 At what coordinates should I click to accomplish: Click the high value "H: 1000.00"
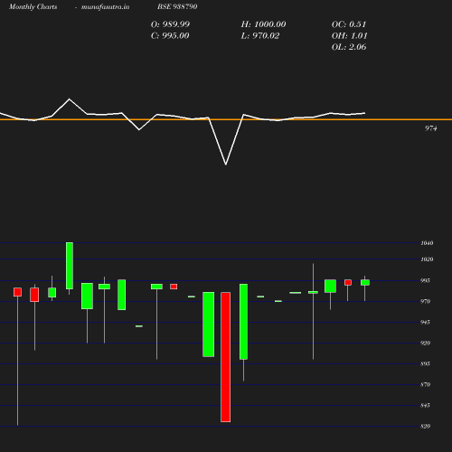click(x=263, y=24)
